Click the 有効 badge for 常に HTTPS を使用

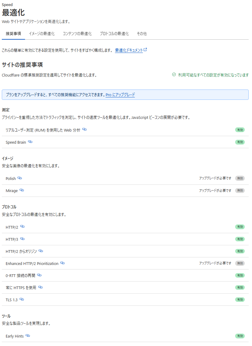(240, 288)
